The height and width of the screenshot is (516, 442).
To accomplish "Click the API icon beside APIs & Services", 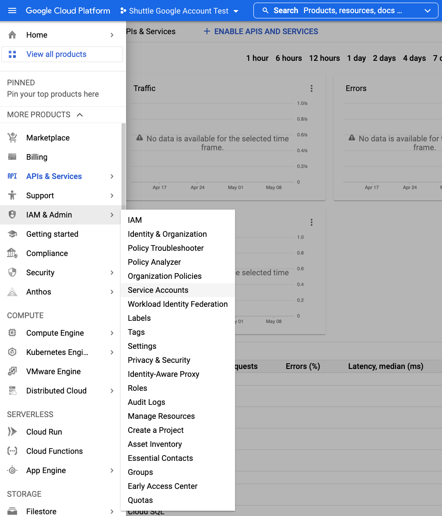I will click(12, 176).
